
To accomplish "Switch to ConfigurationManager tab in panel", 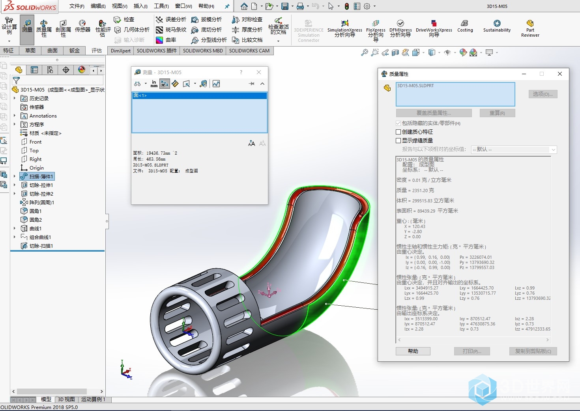I will click(50, 70).
